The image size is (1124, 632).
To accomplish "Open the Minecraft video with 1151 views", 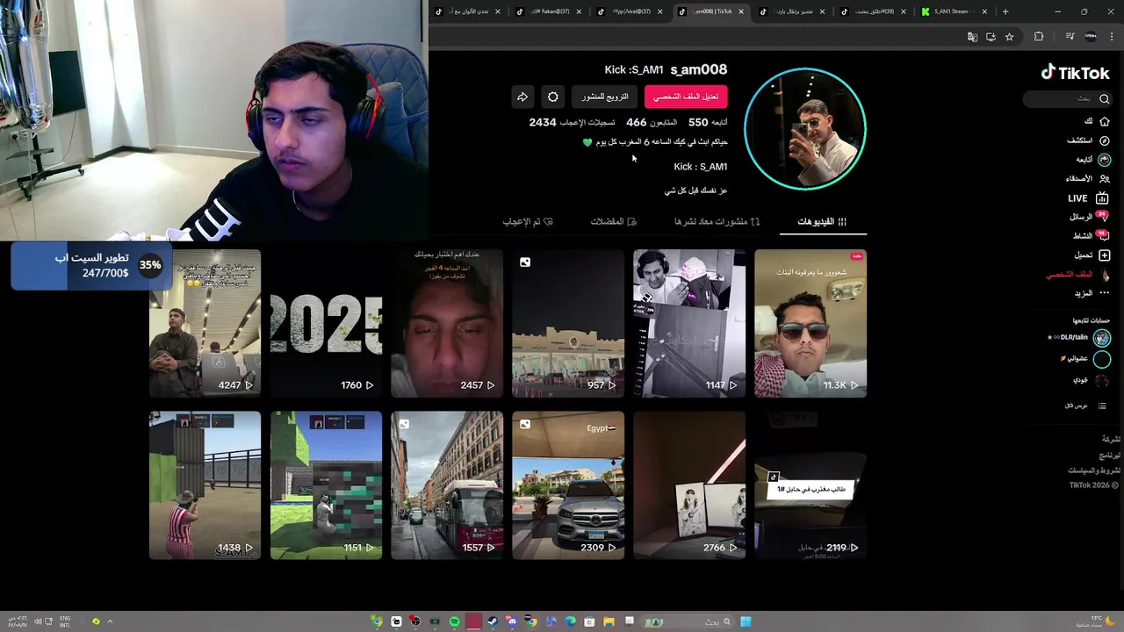I will pyautogui.click(x=326, y=485).
